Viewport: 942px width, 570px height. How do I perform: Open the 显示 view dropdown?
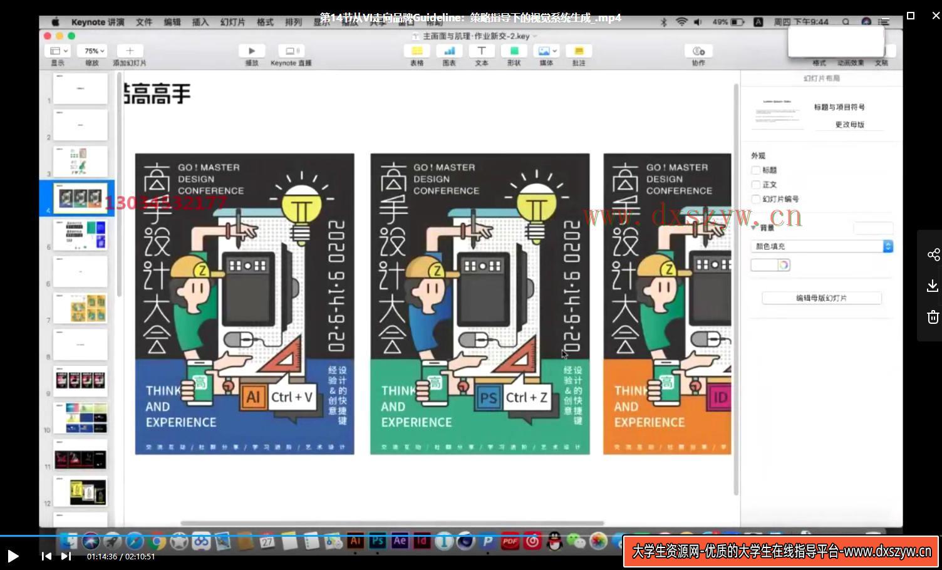(x=58, y=51)
